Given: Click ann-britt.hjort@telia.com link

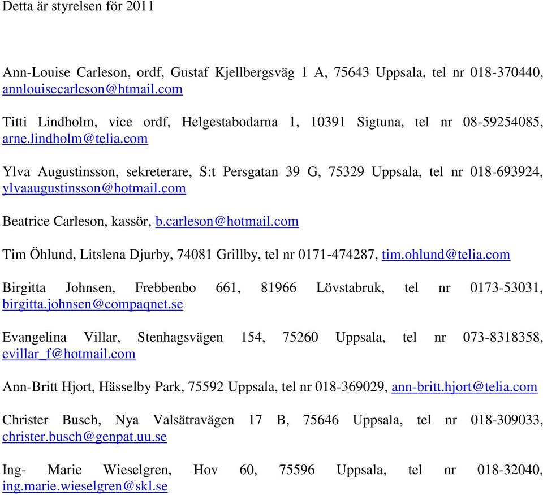Looking at the screenshot, I should coord(464,387).
